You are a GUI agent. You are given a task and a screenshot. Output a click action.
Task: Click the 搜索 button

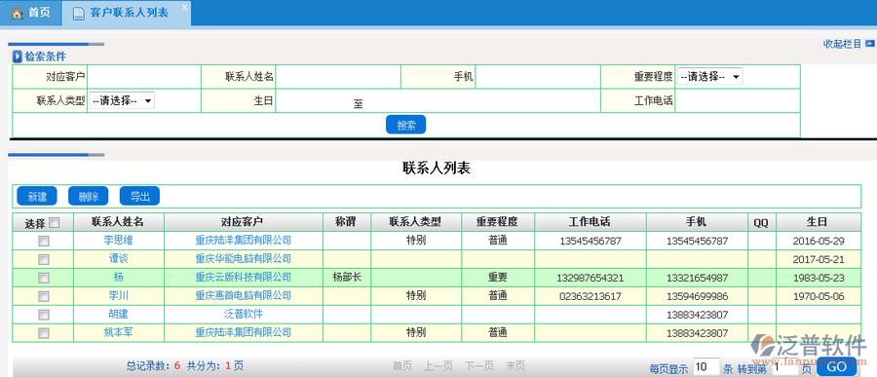click(x=405, y=125)
